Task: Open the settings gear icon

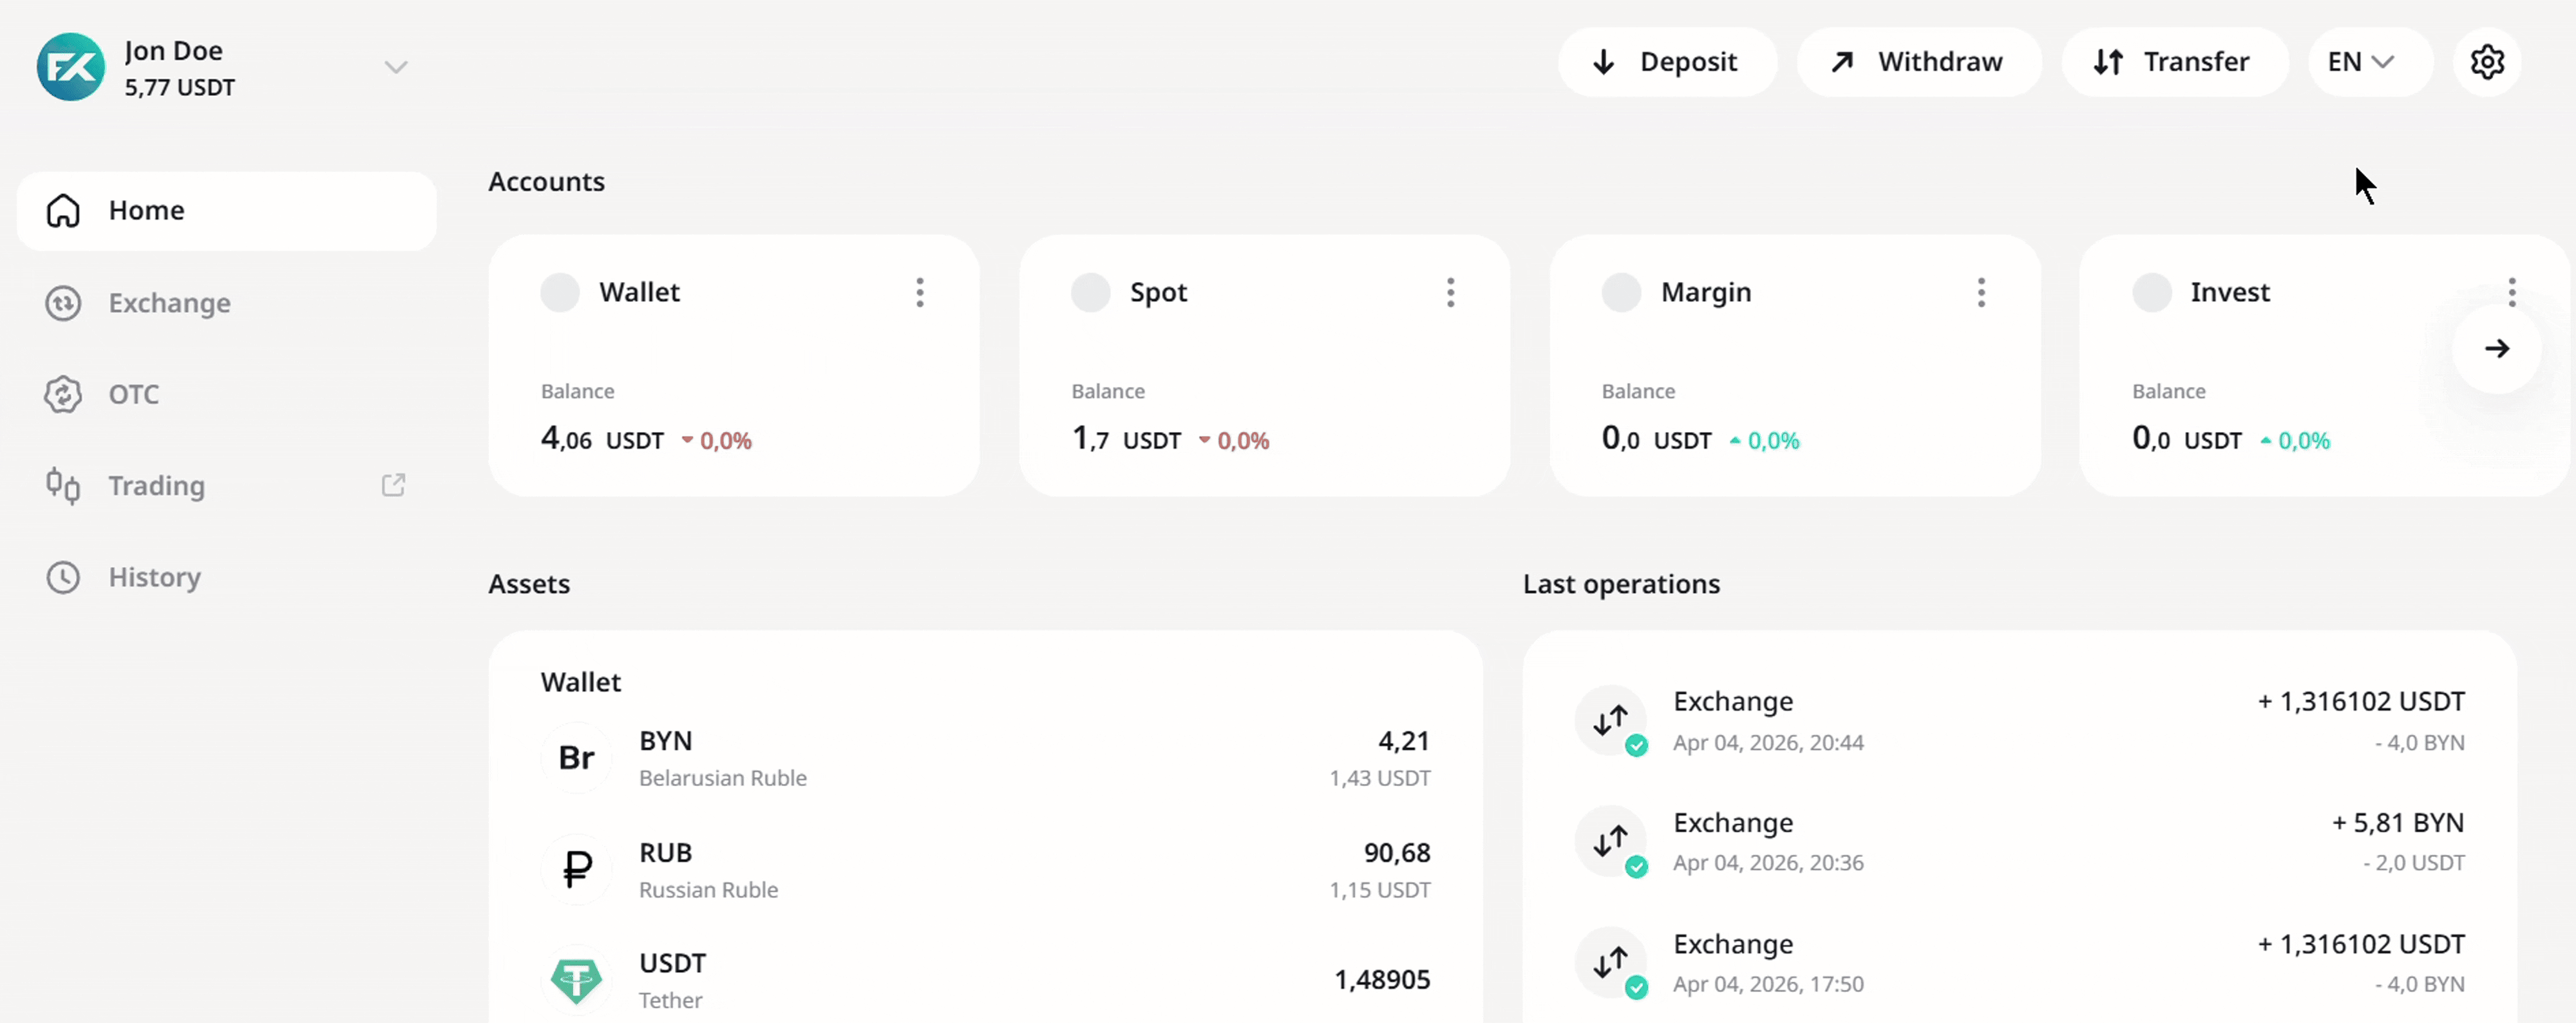Action: [x=2487, y=62]
